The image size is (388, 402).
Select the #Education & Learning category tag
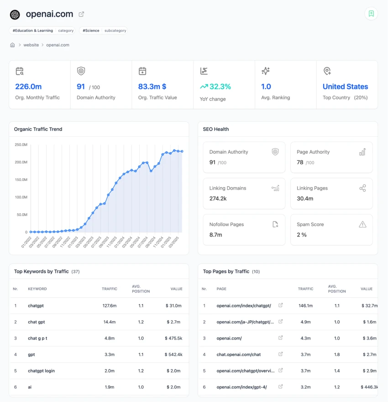[42, 31]
